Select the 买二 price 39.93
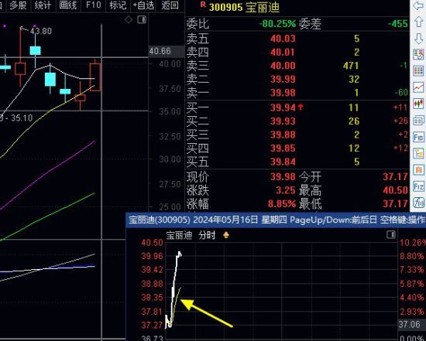This screenshot has height=341, width=426. [283, 121]
